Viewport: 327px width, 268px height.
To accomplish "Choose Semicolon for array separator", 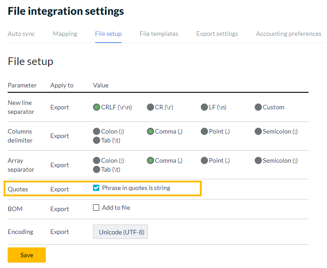I will pos(258,160).
